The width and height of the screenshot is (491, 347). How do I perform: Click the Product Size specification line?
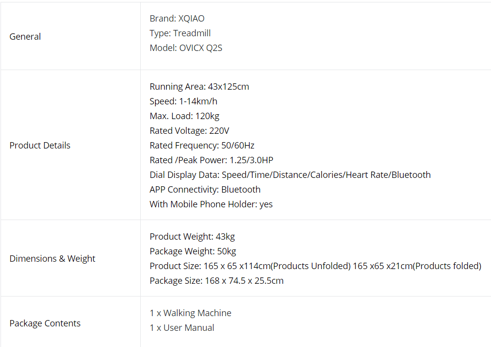pos(316,266)
